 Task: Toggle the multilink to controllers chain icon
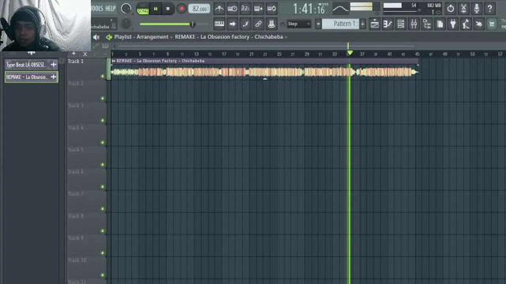[x=258, y=24]
